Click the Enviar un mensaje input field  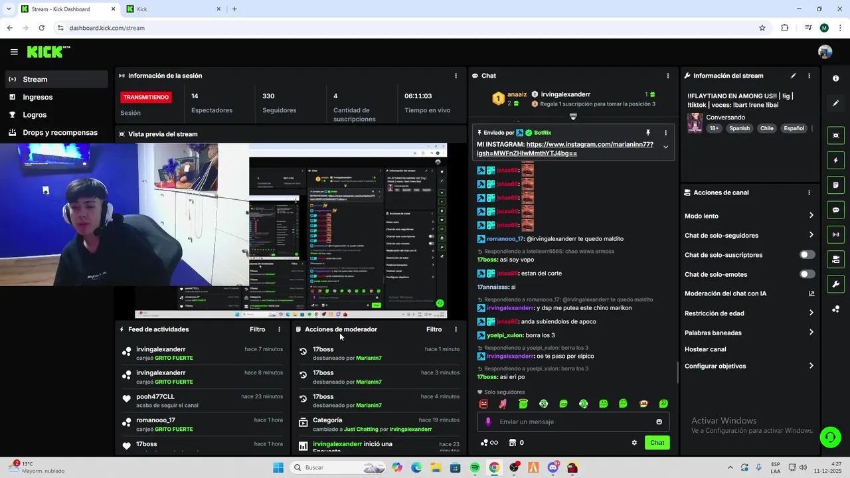click(x=573, y=422)
